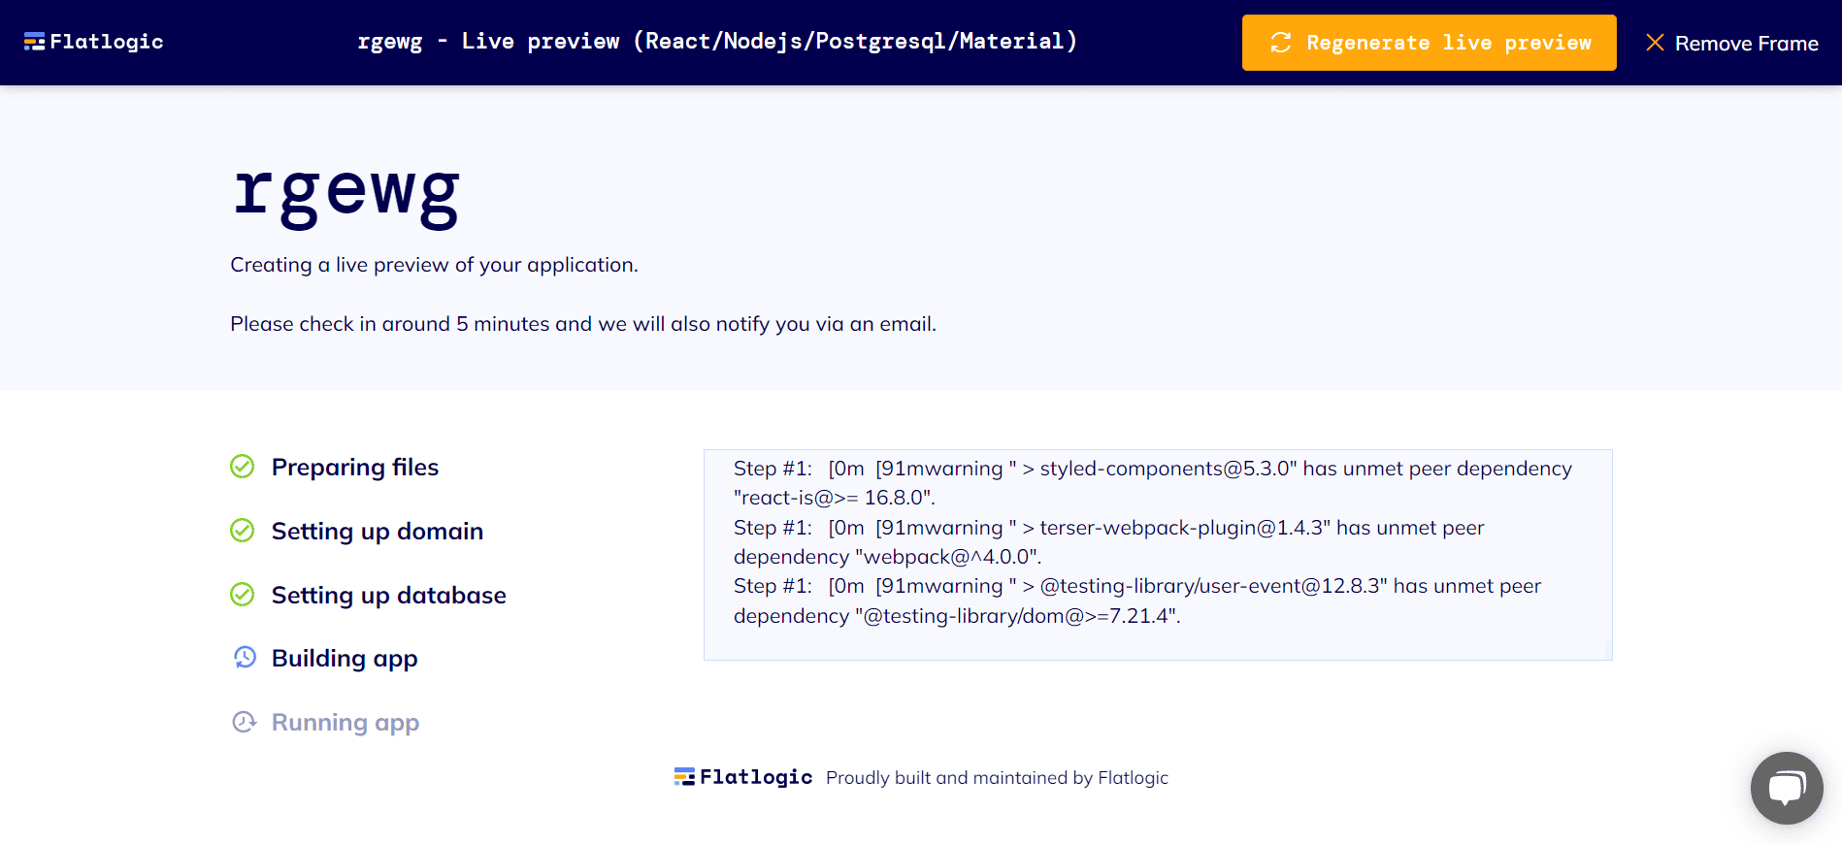The height and width of the screenshot is (844, 1842).
Task: Open the chat bubble widget
Action: coord(1786,788)
